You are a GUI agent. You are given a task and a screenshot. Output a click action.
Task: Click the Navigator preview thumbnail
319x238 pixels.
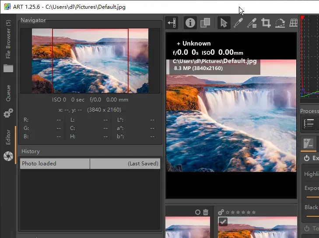click(90, 61)
